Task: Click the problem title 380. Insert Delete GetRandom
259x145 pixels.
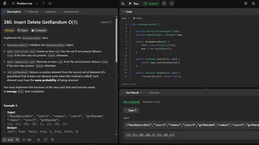Action: click(41, 22)
